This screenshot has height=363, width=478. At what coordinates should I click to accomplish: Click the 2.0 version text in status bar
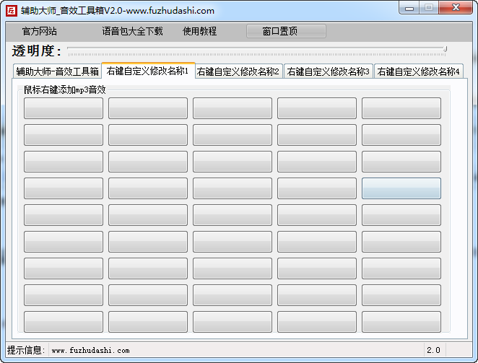433,350
